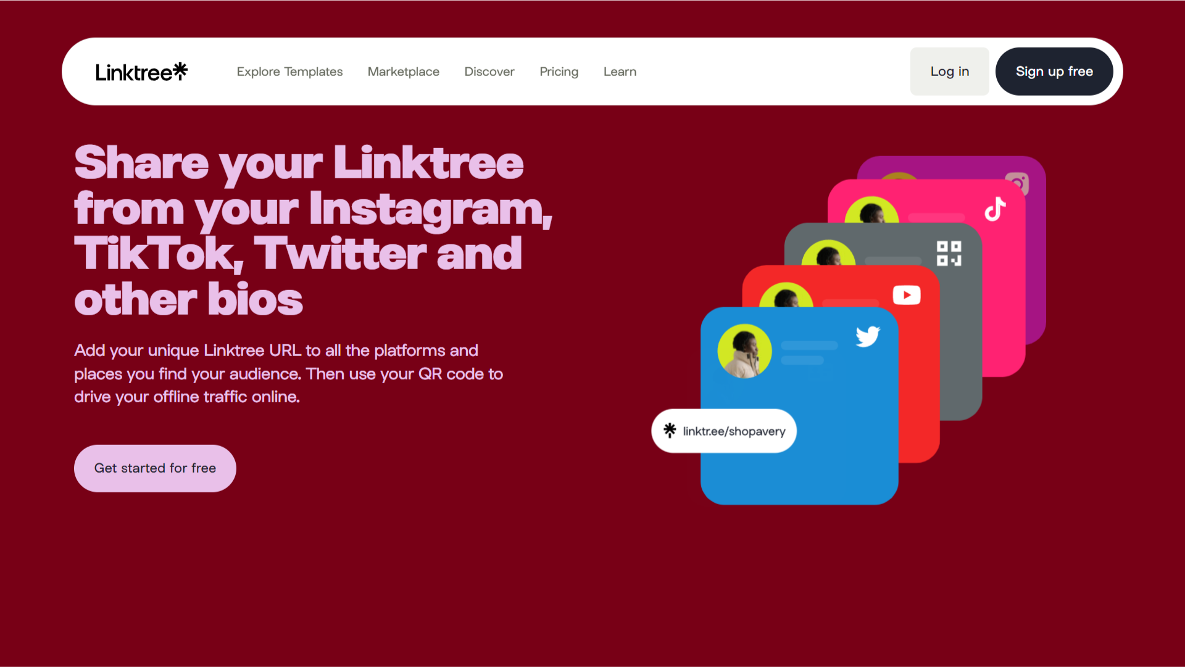Open the Pricing page
This screenshot has width=1185, height=667.
pos(559,72)
